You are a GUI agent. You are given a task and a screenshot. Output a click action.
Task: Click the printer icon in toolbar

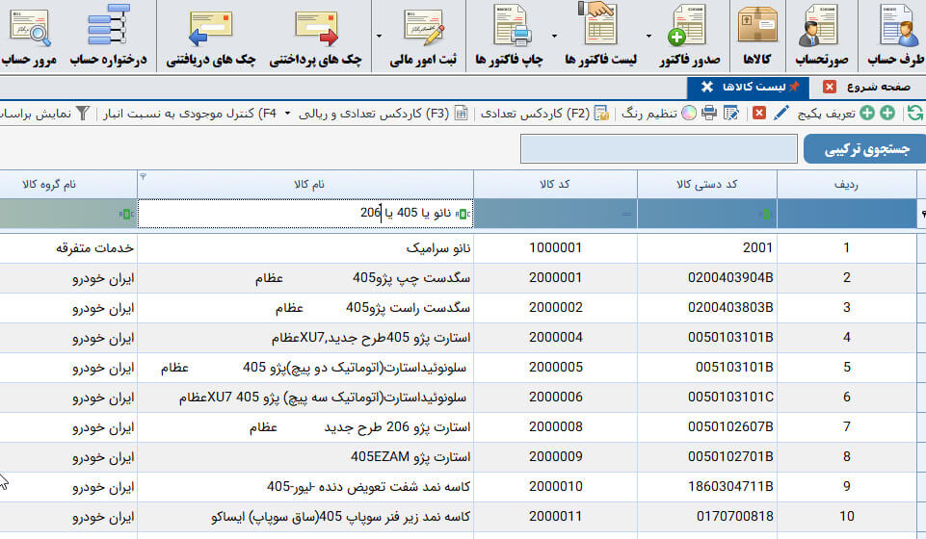(x=708, y=113)
